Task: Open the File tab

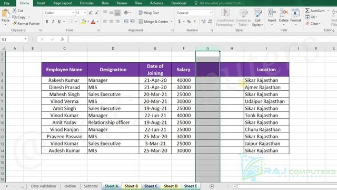Action: click(x=7, y=3)
